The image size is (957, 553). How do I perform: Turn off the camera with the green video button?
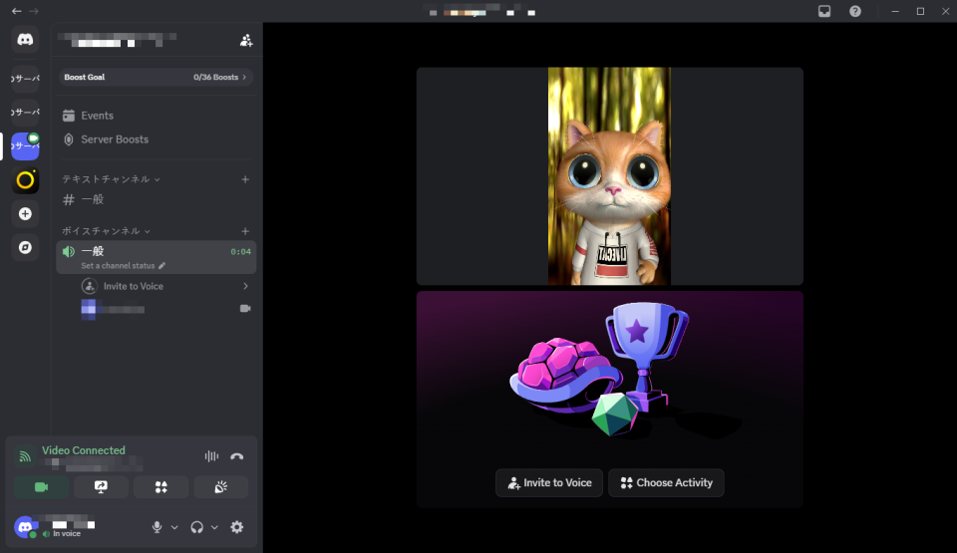[42, 487]
